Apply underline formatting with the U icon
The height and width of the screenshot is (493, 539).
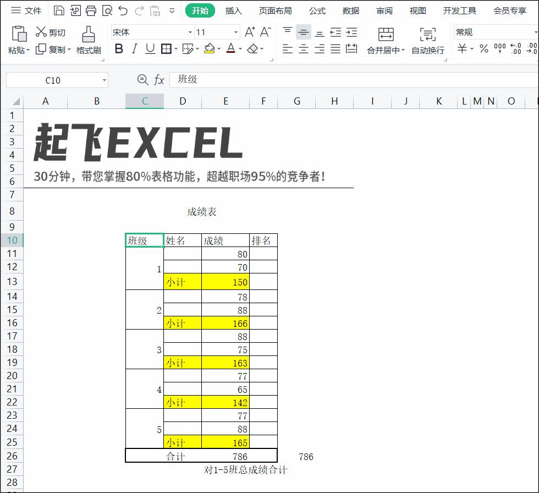click(150, 49)
